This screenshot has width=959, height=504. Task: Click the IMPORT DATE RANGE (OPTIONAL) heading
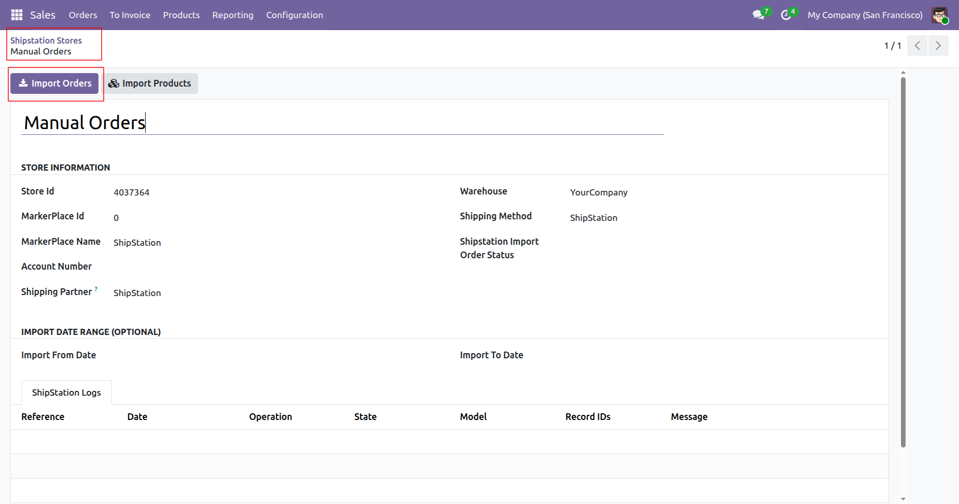pos(91,332)
